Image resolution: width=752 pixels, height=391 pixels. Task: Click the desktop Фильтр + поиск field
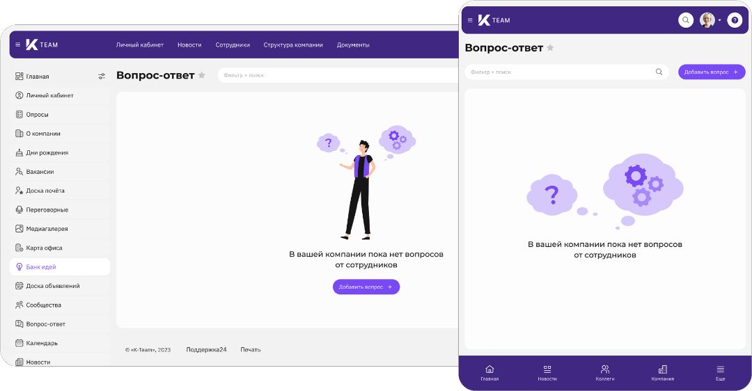[x=338, y=75]
